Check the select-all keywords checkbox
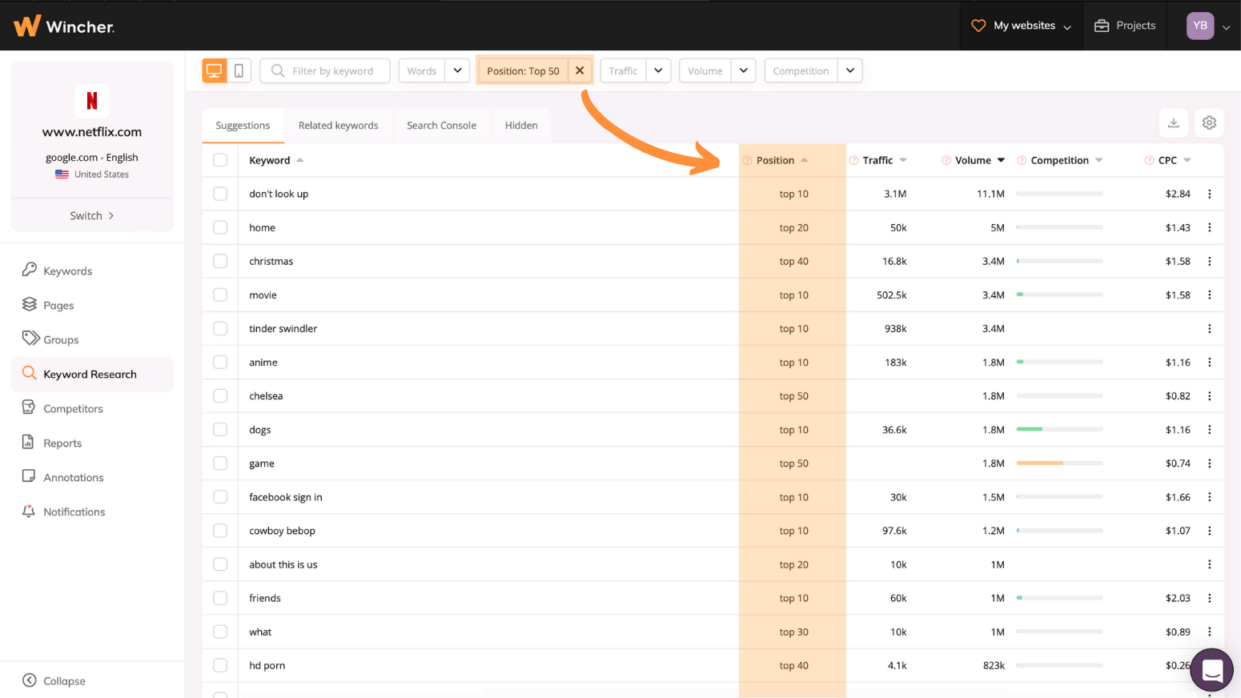 coord(220,160)
